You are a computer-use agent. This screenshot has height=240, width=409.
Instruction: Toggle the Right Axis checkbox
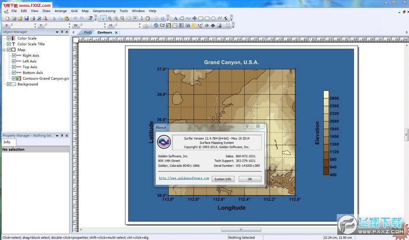pos(14,56)
